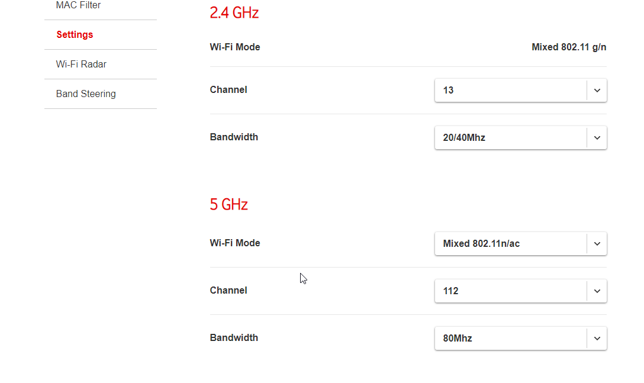Select the Settings sidebar item
The width and height of the screenshot is (644, 383).
pyautogui.click(x=75, y=34)
